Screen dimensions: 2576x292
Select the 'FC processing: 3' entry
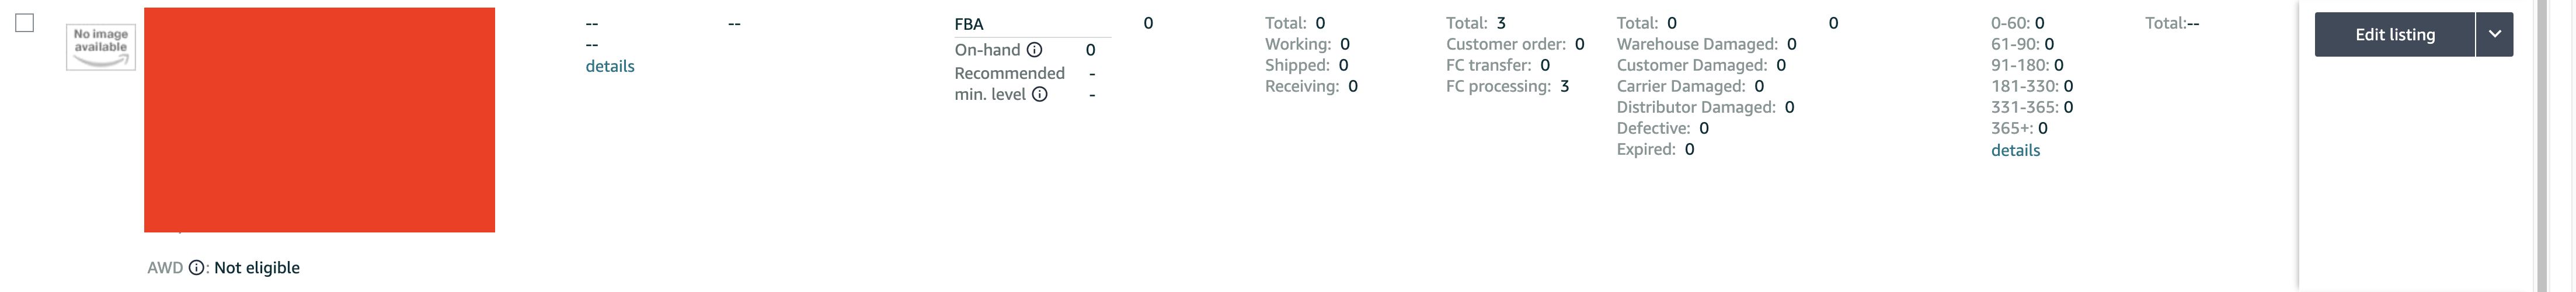1508,86
